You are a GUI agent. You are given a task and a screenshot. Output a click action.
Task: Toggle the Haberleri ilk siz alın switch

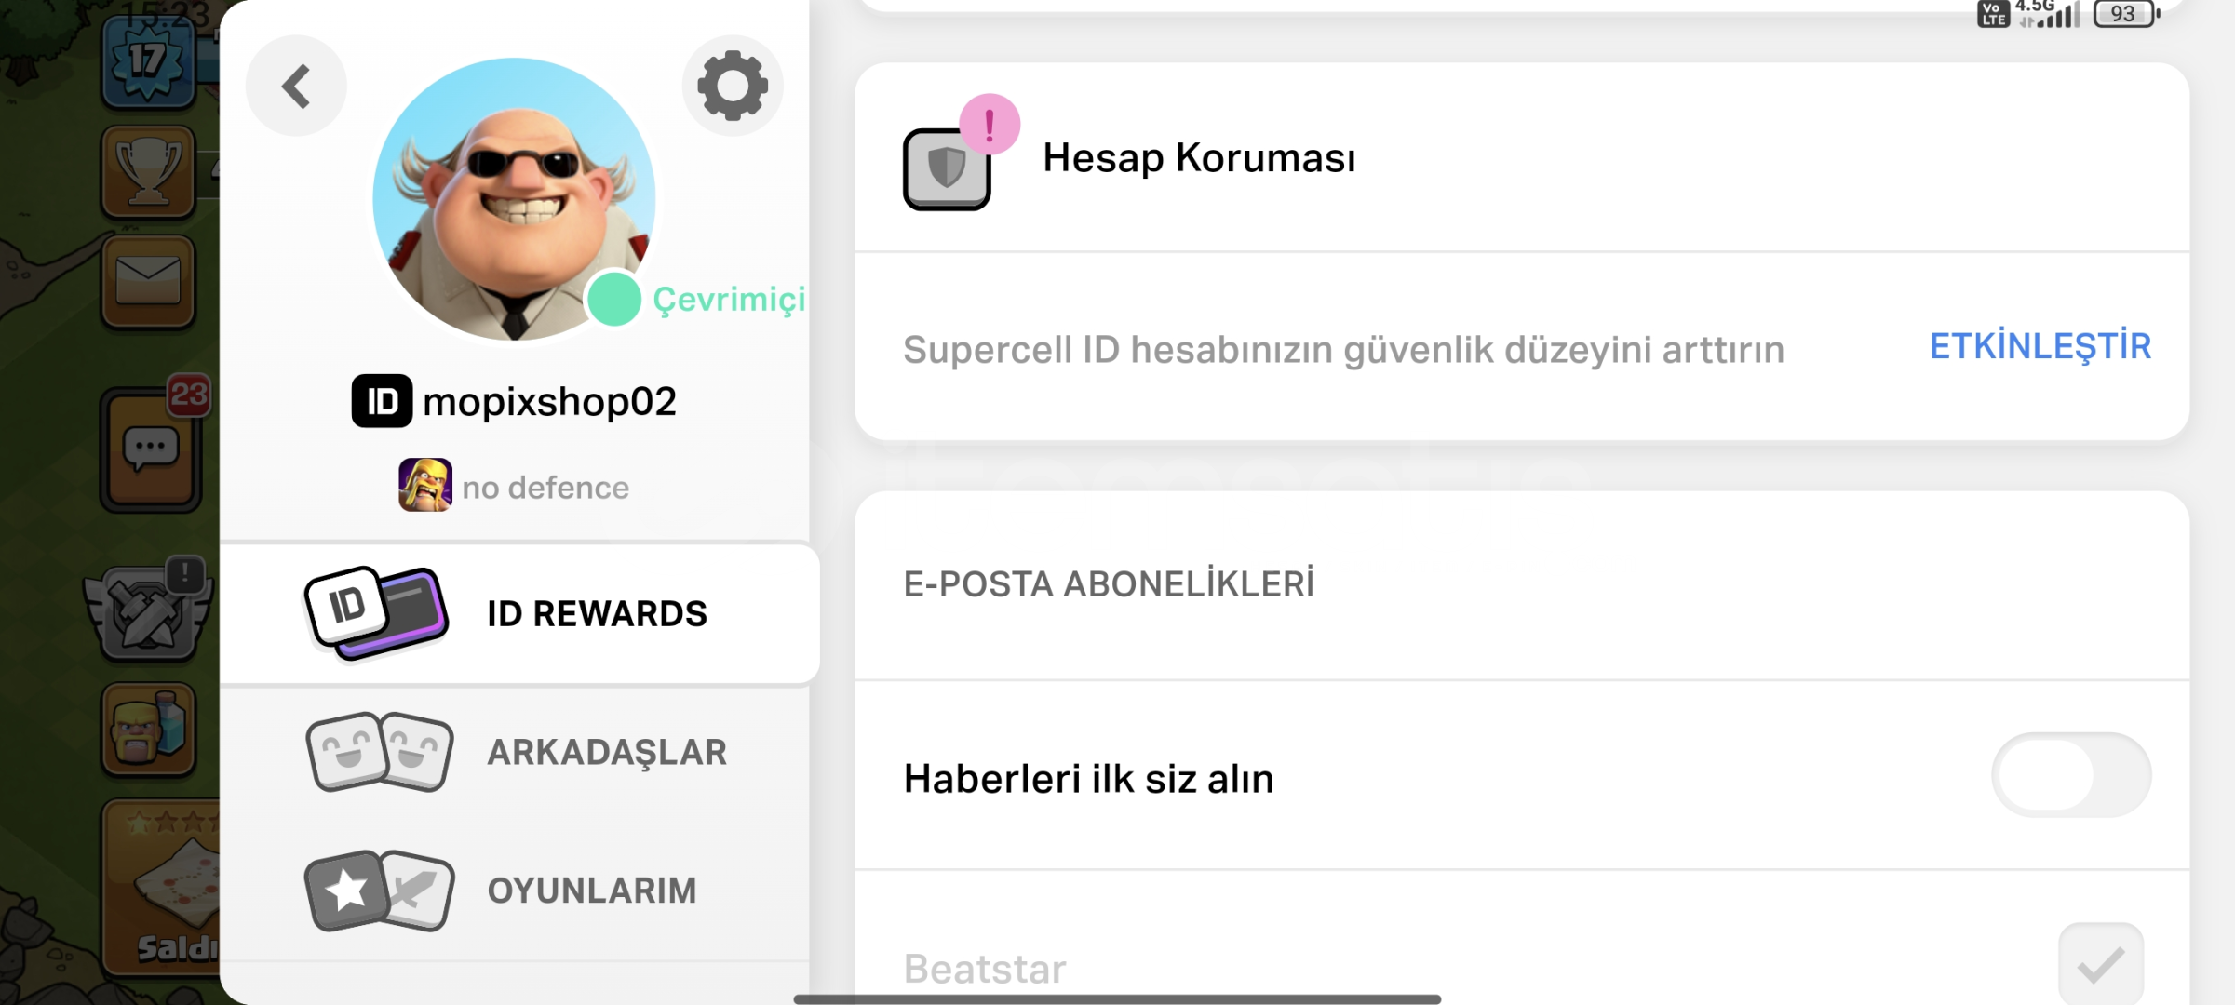2071,775
